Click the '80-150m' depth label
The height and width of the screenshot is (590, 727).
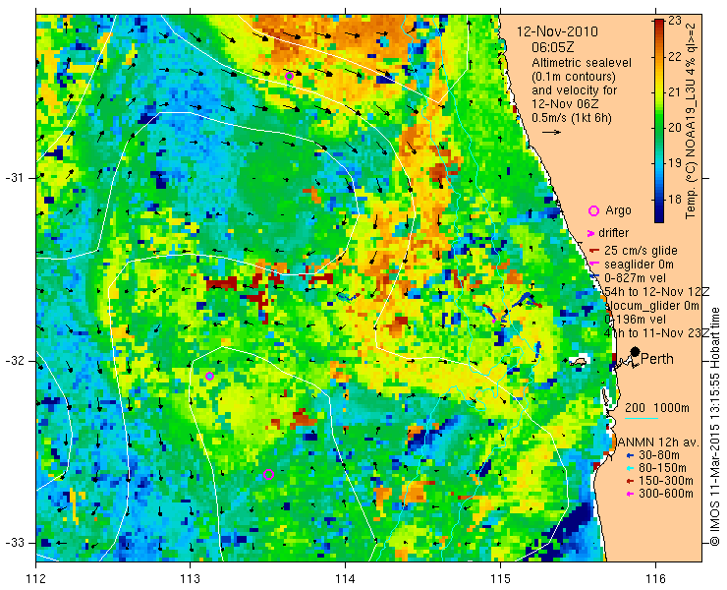662,468
